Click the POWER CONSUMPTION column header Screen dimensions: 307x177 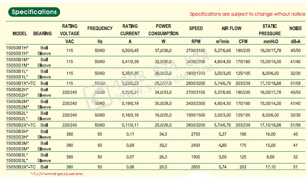pos(163,30)
